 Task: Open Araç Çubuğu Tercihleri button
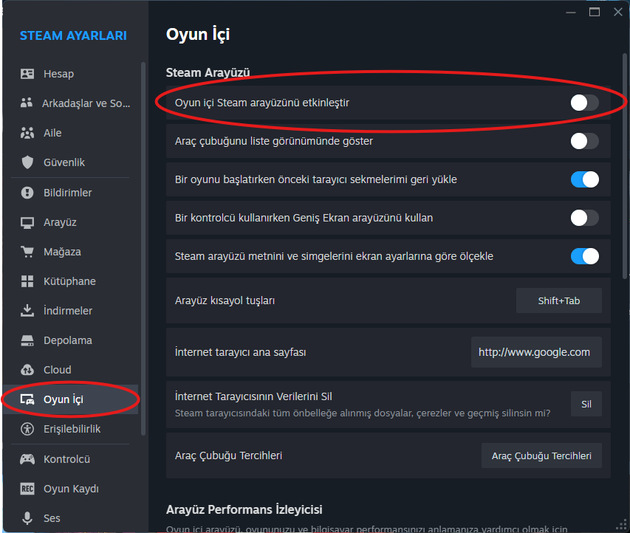(x=541, y=455)
